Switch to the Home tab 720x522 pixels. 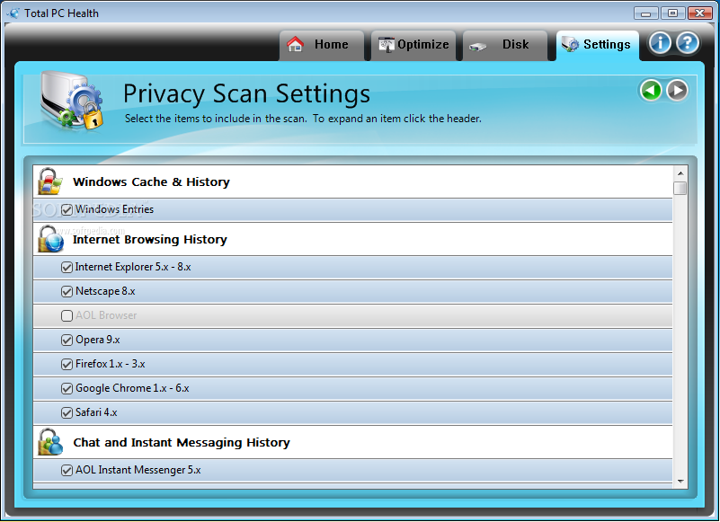point(322,45)
